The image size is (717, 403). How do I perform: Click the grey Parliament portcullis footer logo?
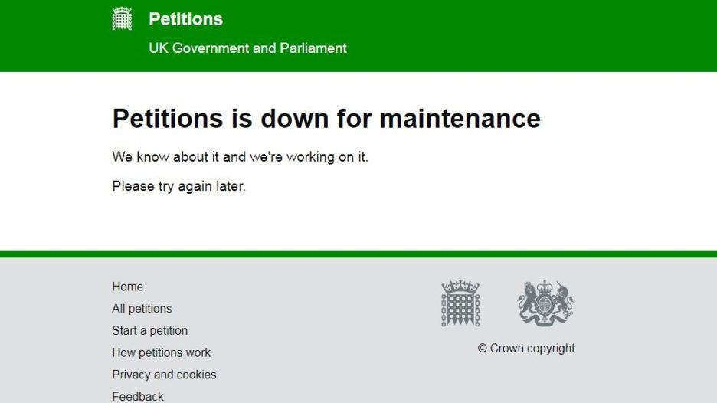click(x=460, y=303)
